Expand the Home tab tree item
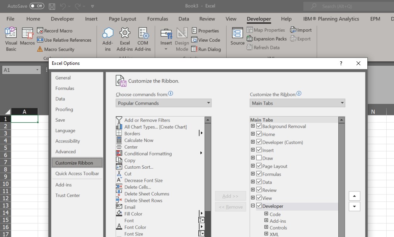The image size is (394, 237). click(253, 134)
